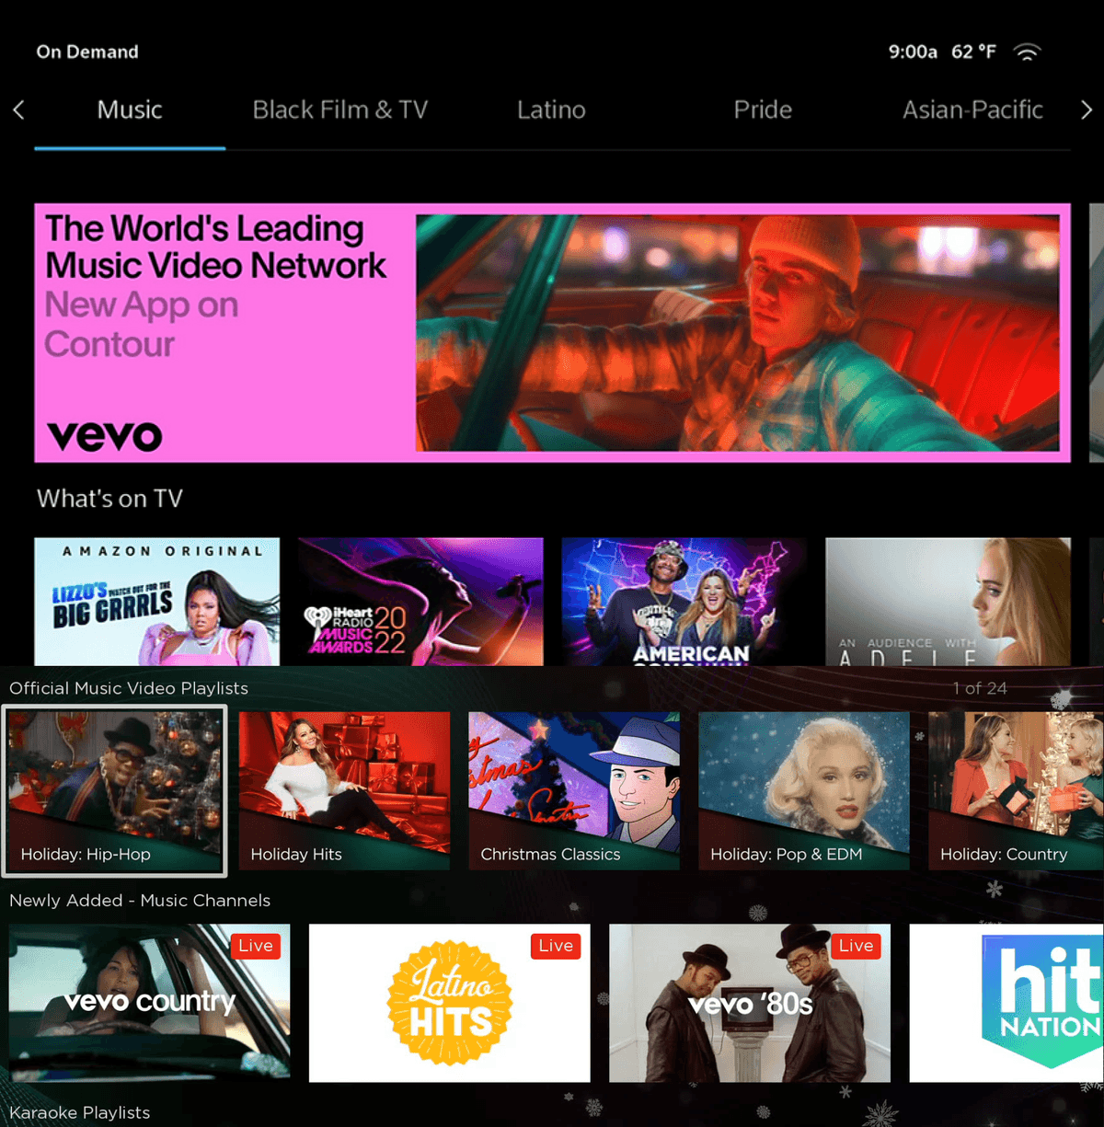Select the Music tab
This screenshot has width=1104, height=1127.
[130, 110]
